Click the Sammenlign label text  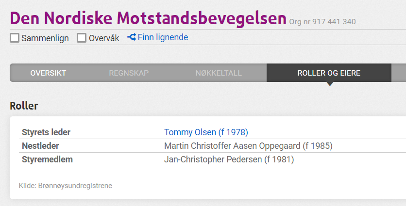coord(45,38)
